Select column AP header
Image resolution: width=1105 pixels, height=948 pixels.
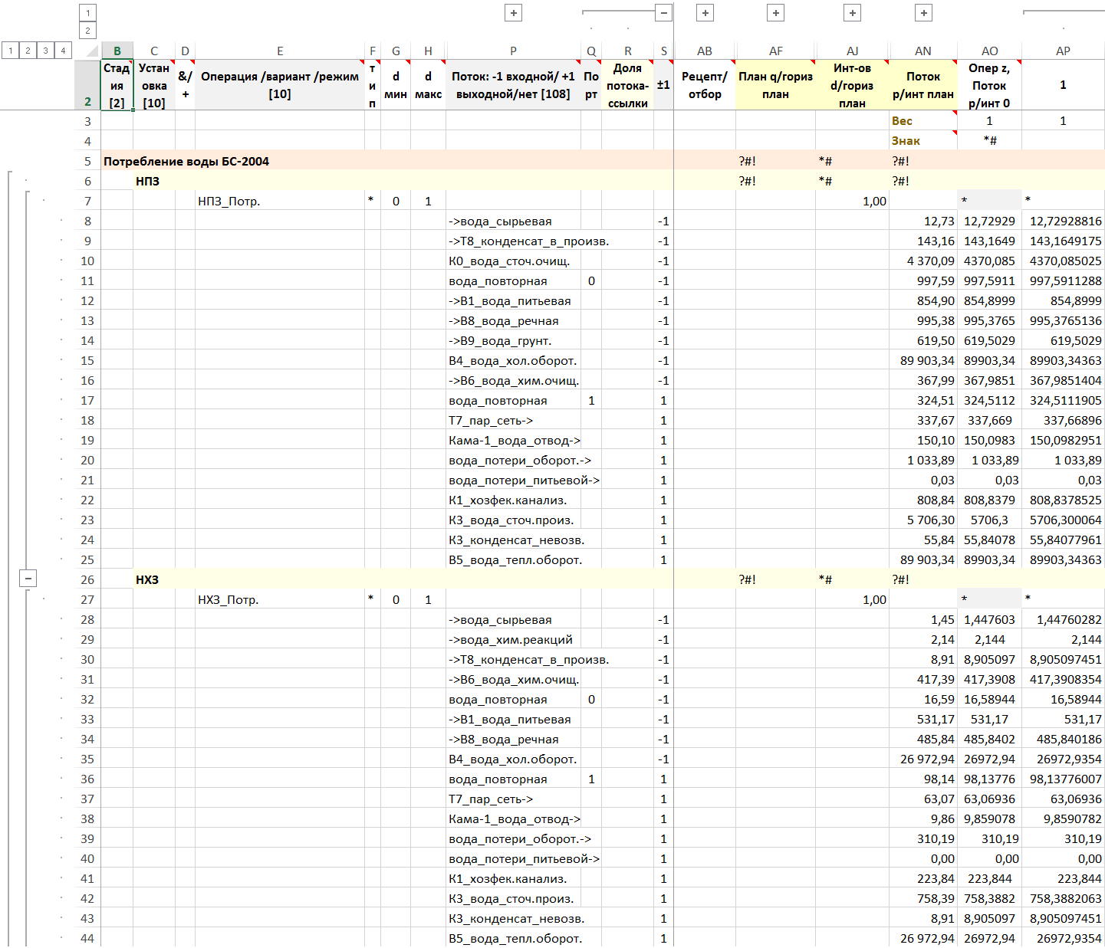point(1063,51)
